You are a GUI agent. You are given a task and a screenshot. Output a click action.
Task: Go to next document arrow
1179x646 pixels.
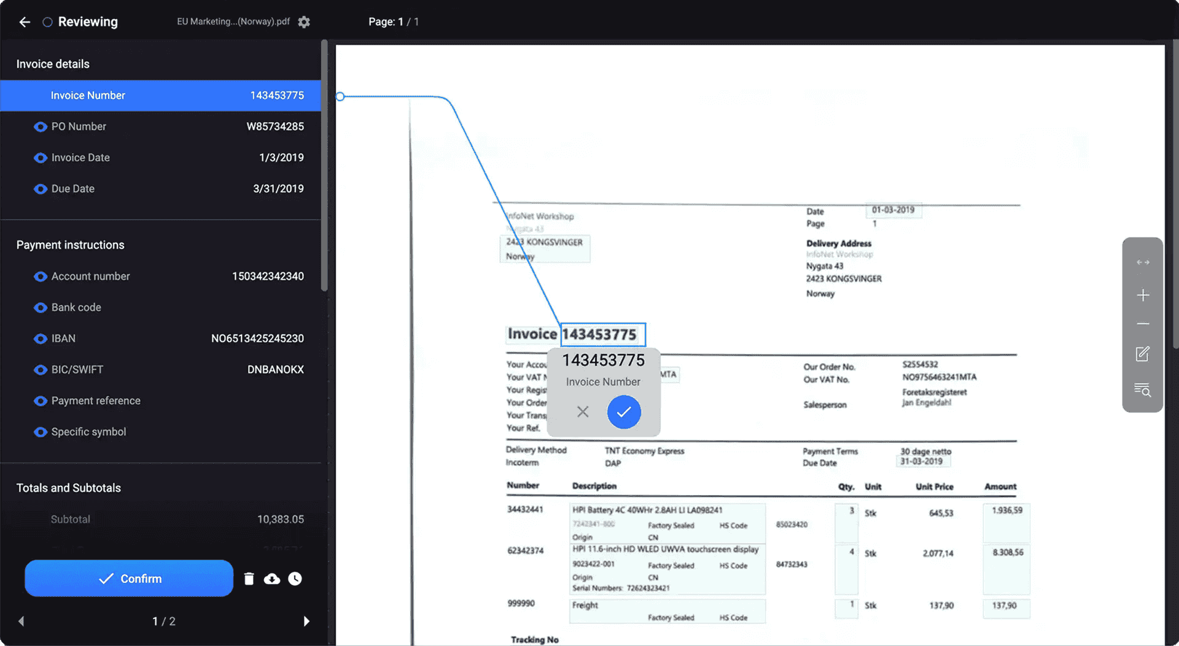(306, 621)
